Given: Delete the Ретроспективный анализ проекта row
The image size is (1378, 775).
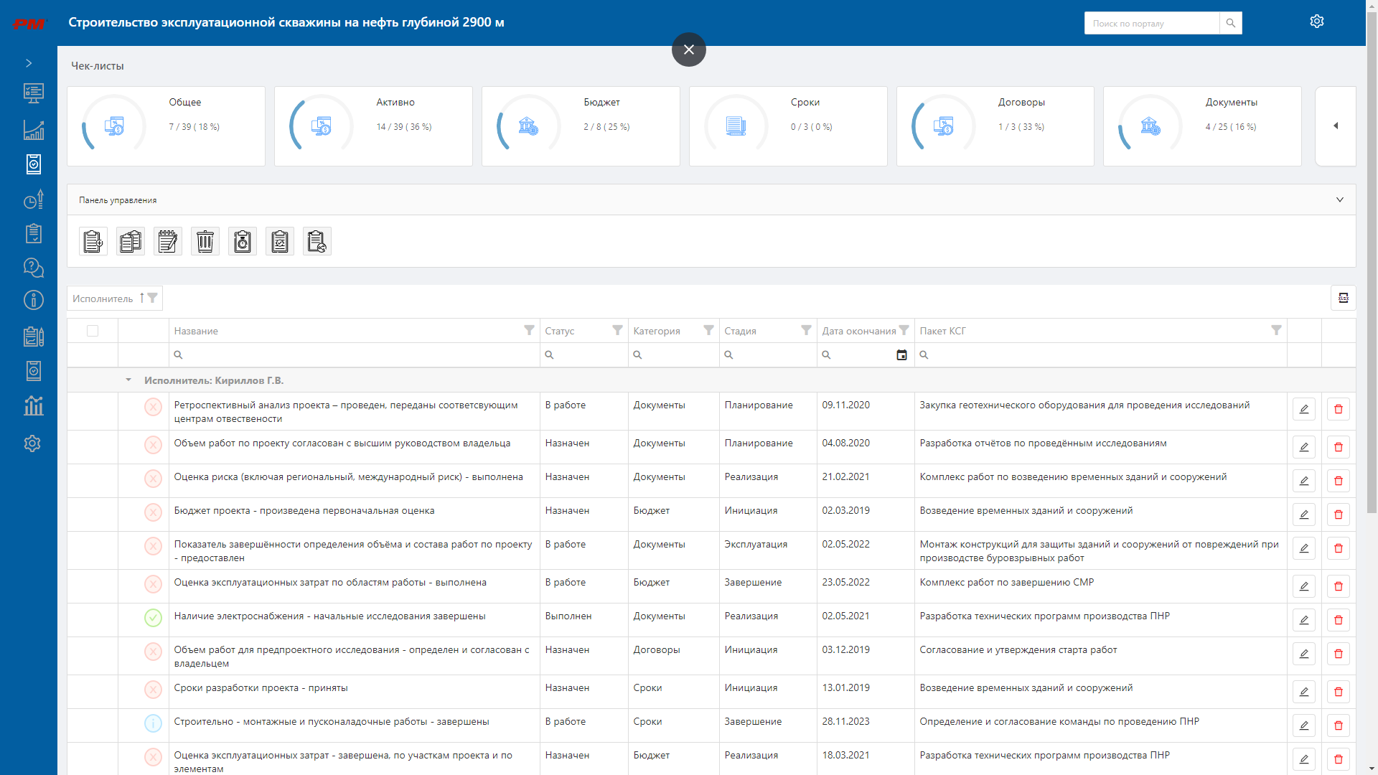Looking at the screenshot, I should (1339, 409).
